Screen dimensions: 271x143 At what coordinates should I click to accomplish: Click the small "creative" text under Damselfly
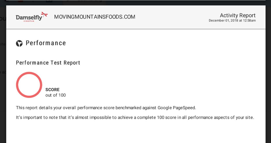[29, 21]
